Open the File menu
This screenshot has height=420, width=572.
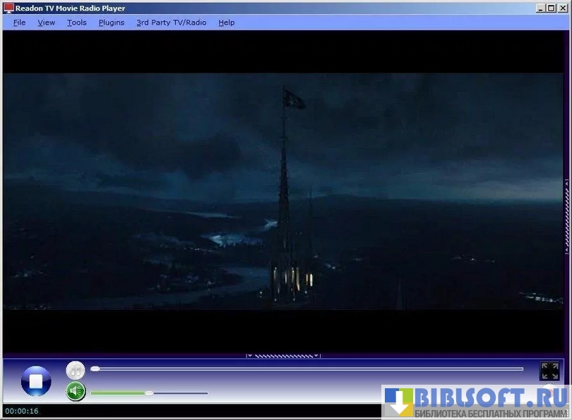tap(19, 23)
